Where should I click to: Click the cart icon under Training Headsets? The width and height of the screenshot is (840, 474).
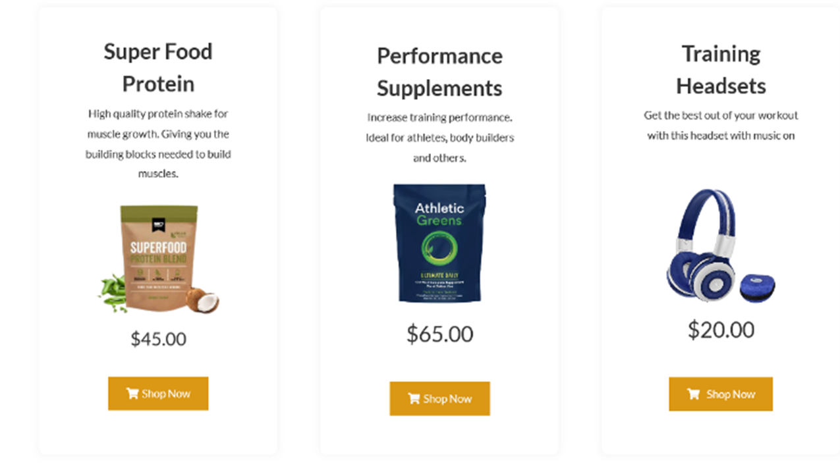click(x=694, y=394)
